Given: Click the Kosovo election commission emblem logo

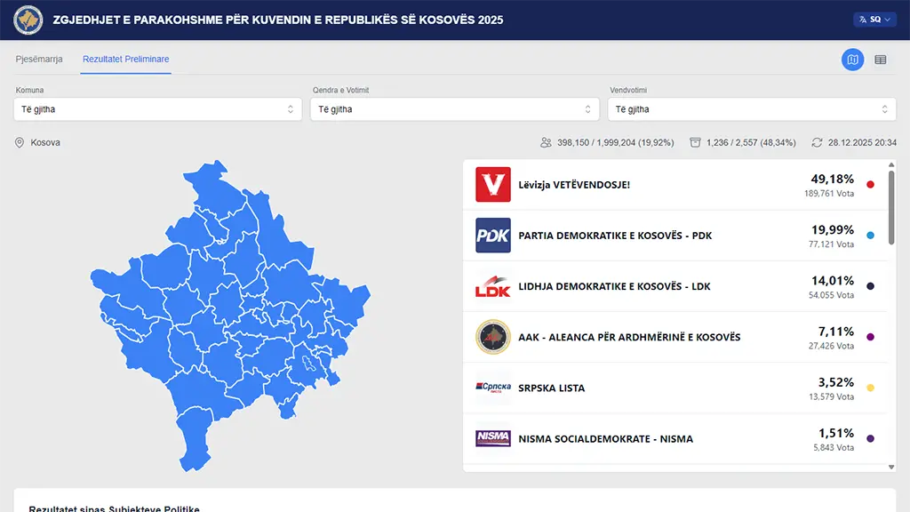Looking at the screenshot, I should tap(28, 19).
